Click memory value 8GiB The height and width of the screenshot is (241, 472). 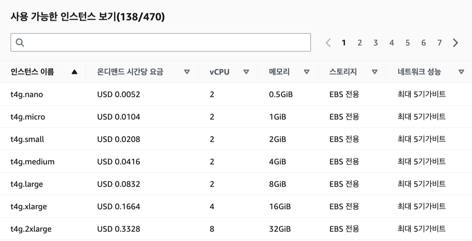(277, 184)
